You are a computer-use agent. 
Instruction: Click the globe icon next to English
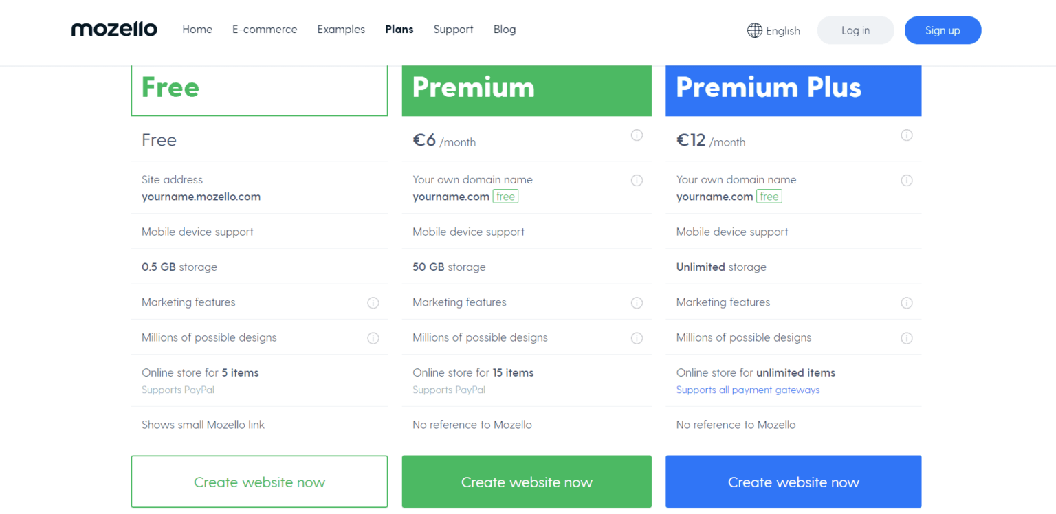point(754,30)
